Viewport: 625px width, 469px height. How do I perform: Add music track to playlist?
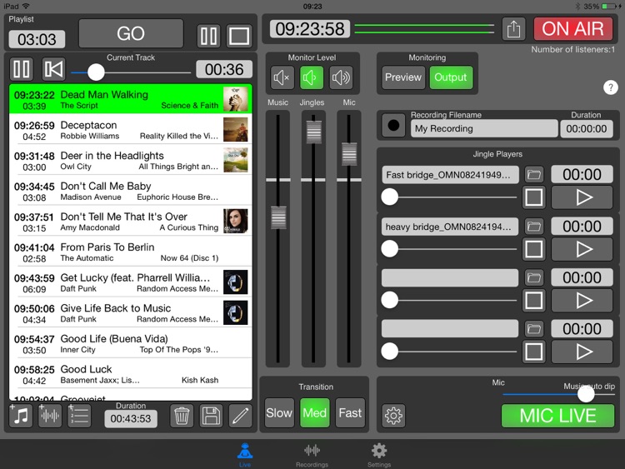[21, 416]
